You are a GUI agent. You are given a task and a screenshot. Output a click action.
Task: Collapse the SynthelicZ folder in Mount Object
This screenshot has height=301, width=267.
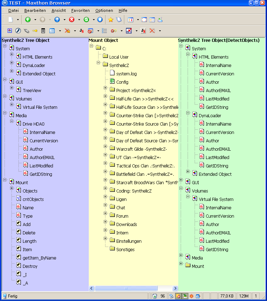99,62
